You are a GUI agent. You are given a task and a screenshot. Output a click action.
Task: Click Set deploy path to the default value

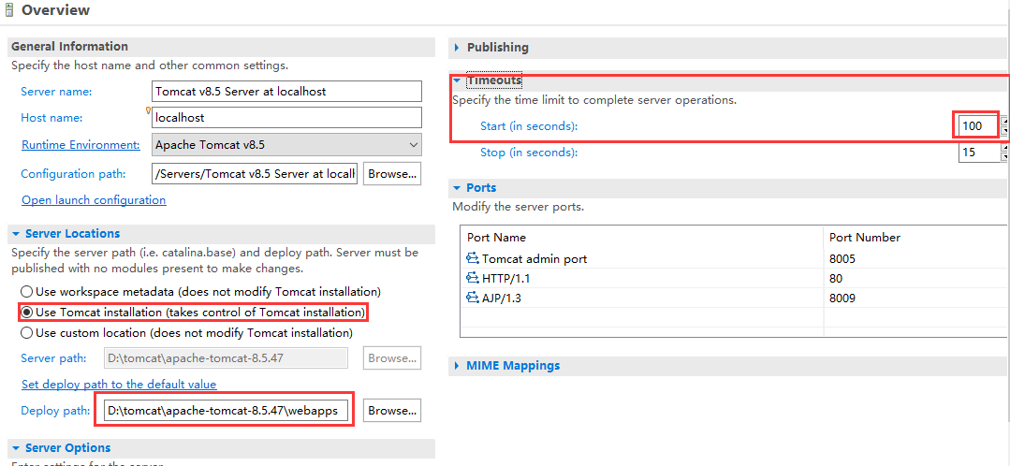coord(119,385)
